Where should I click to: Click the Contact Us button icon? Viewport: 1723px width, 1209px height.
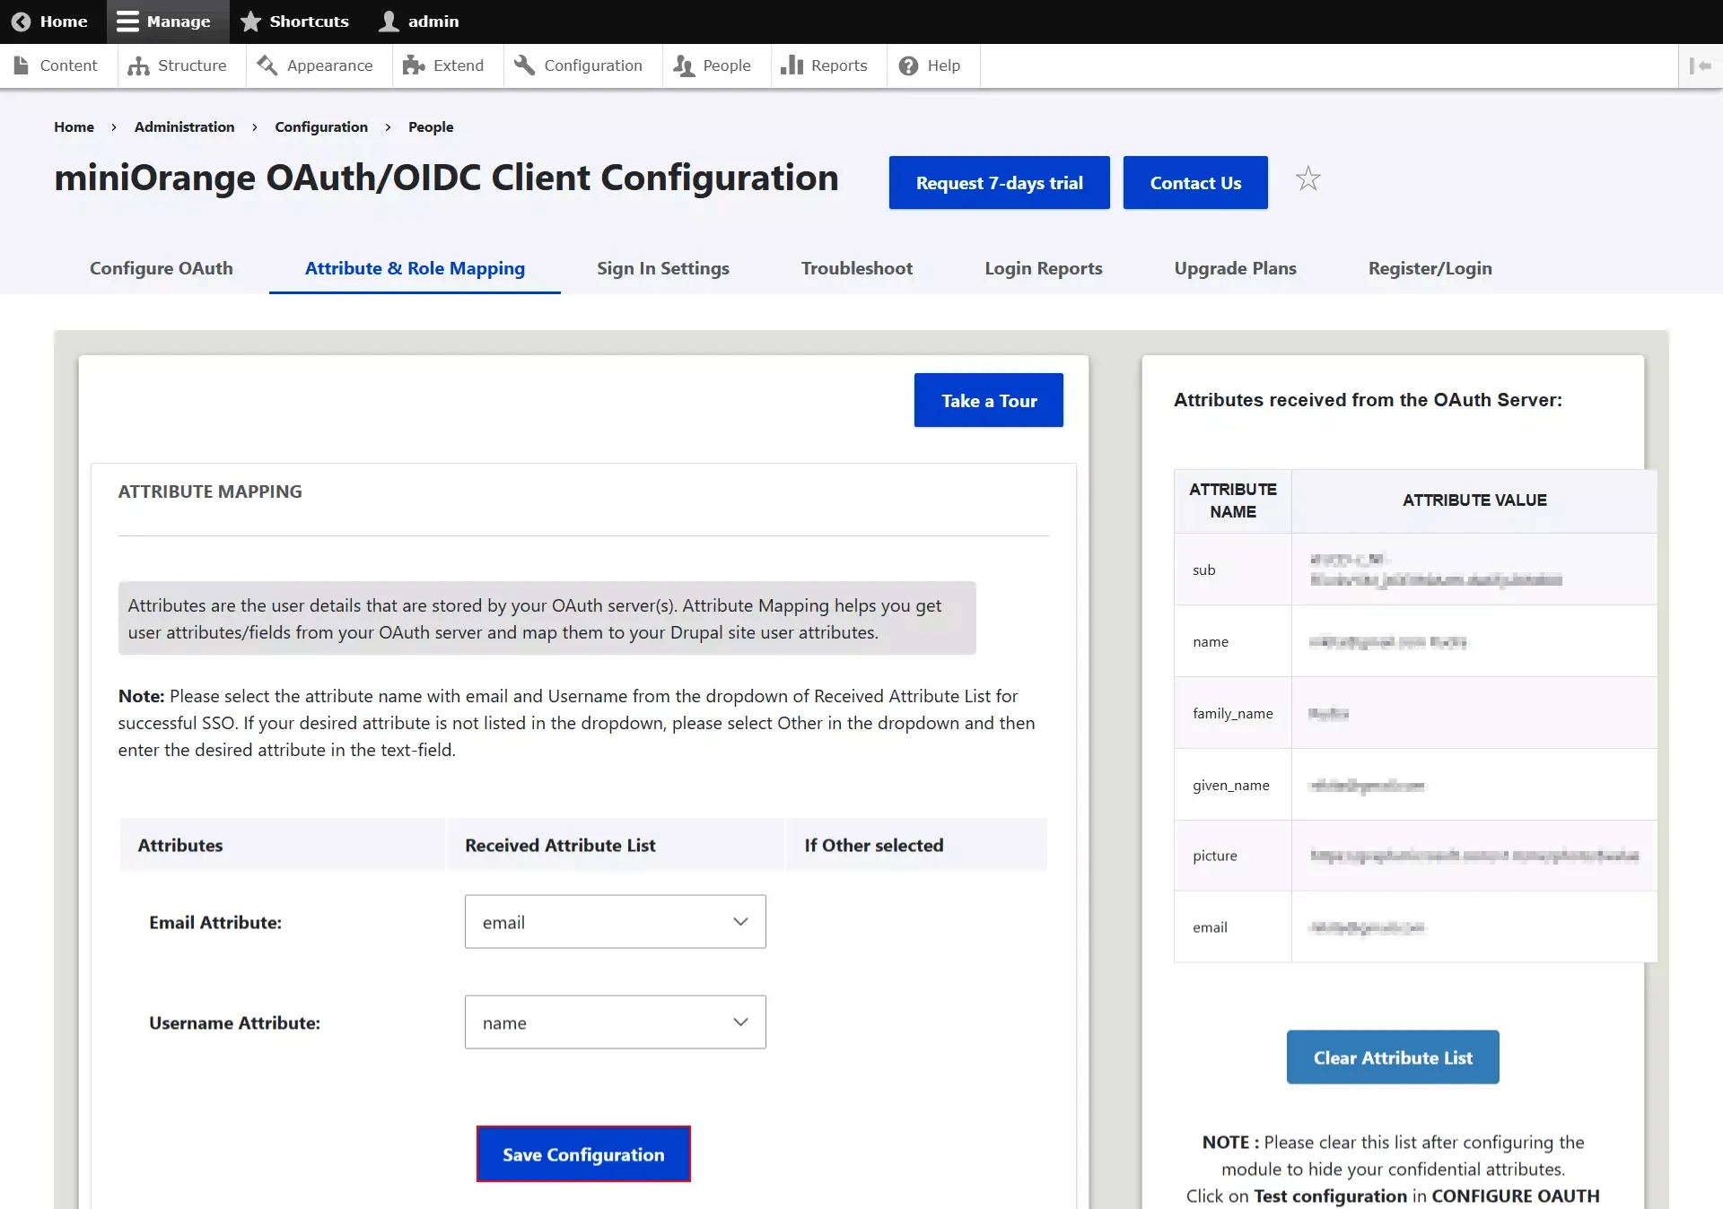(1195, 182)
